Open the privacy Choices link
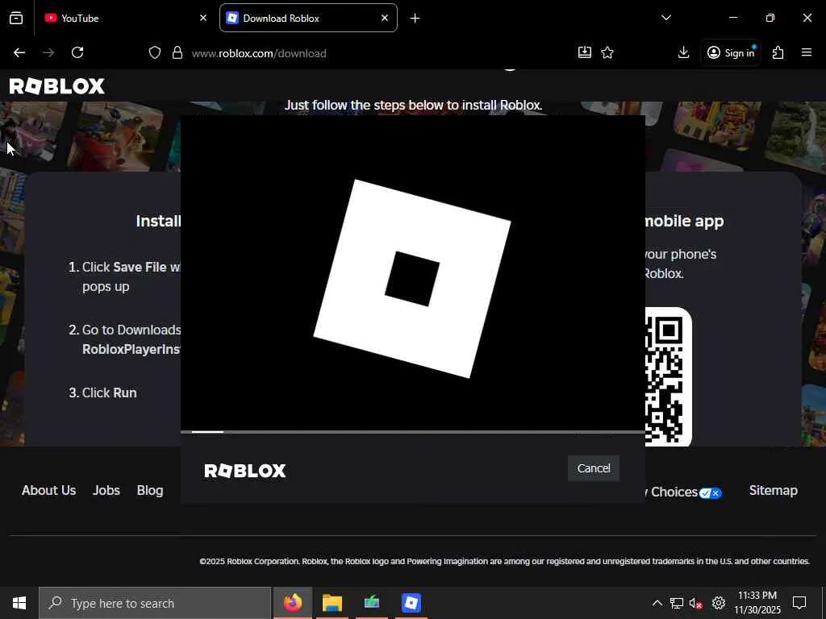826x619 pixels. point(683,492)
